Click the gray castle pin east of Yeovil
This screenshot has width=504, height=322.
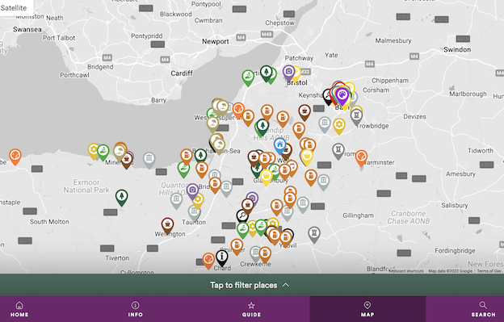314,234
